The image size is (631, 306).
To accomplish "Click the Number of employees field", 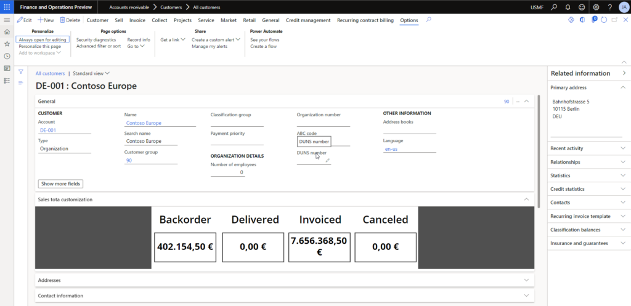I will pos(227,172).
